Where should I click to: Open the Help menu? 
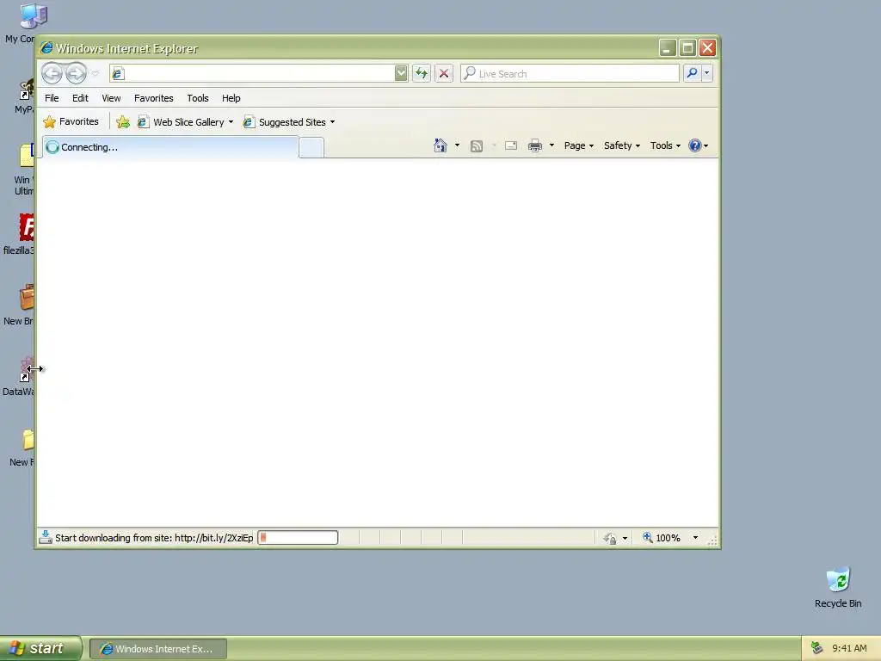(231, 98)
